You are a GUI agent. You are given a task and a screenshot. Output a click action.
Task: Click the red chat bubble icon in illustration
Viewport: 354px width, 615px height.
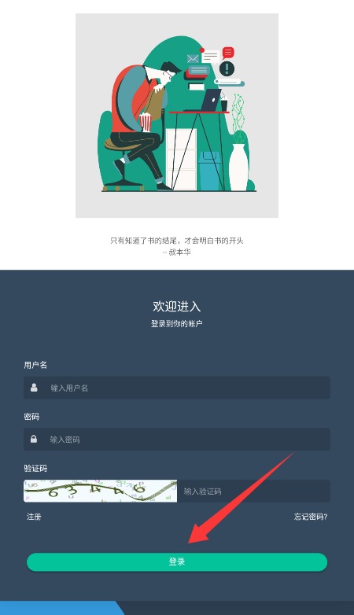pyautogui.click(x=228, y=53)
